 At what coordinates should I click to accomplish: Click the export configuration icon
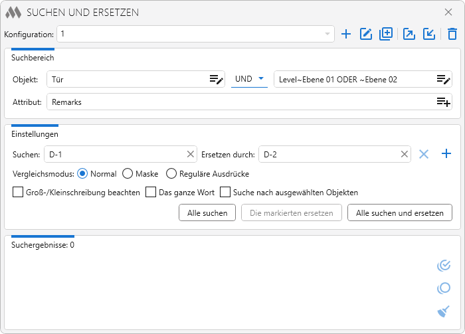[x=409, y=34]
